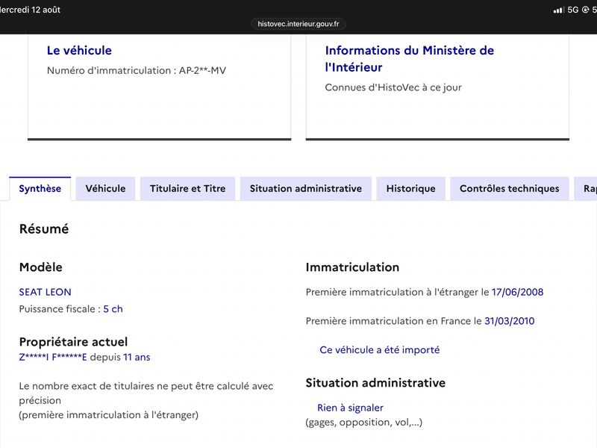Open the Titulaire et Titre tab
Screen dimensions: 597x448
click(188, 189)
